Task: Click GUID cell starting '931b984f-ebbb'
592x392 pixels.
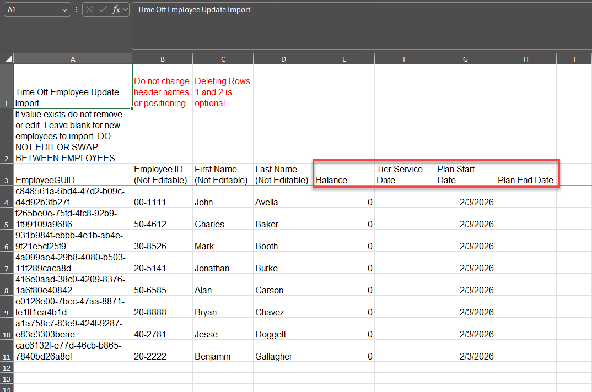Action: (73, 241)
